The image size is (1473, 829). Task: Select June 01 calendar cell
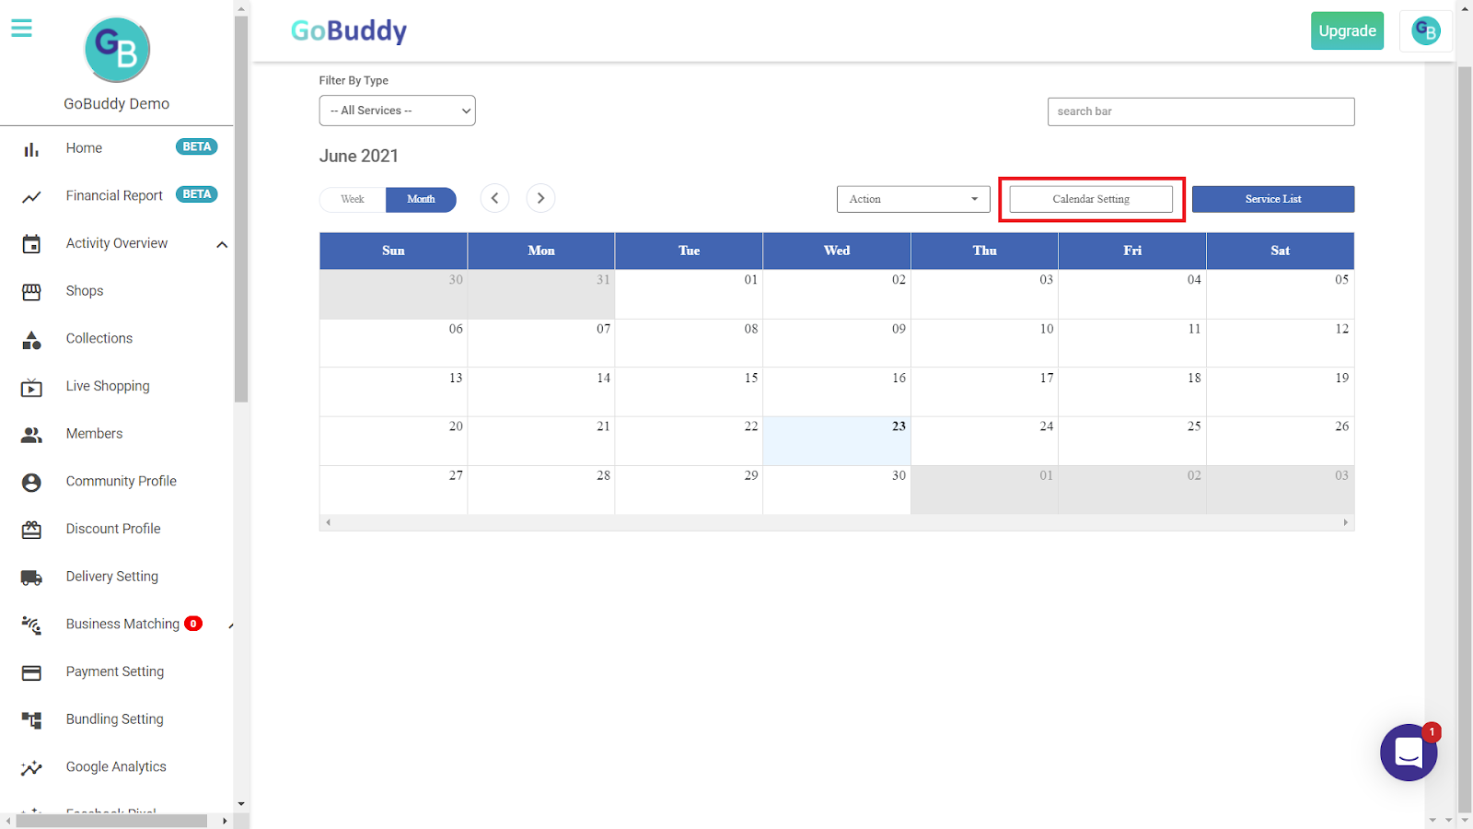(x=689, y=294)
